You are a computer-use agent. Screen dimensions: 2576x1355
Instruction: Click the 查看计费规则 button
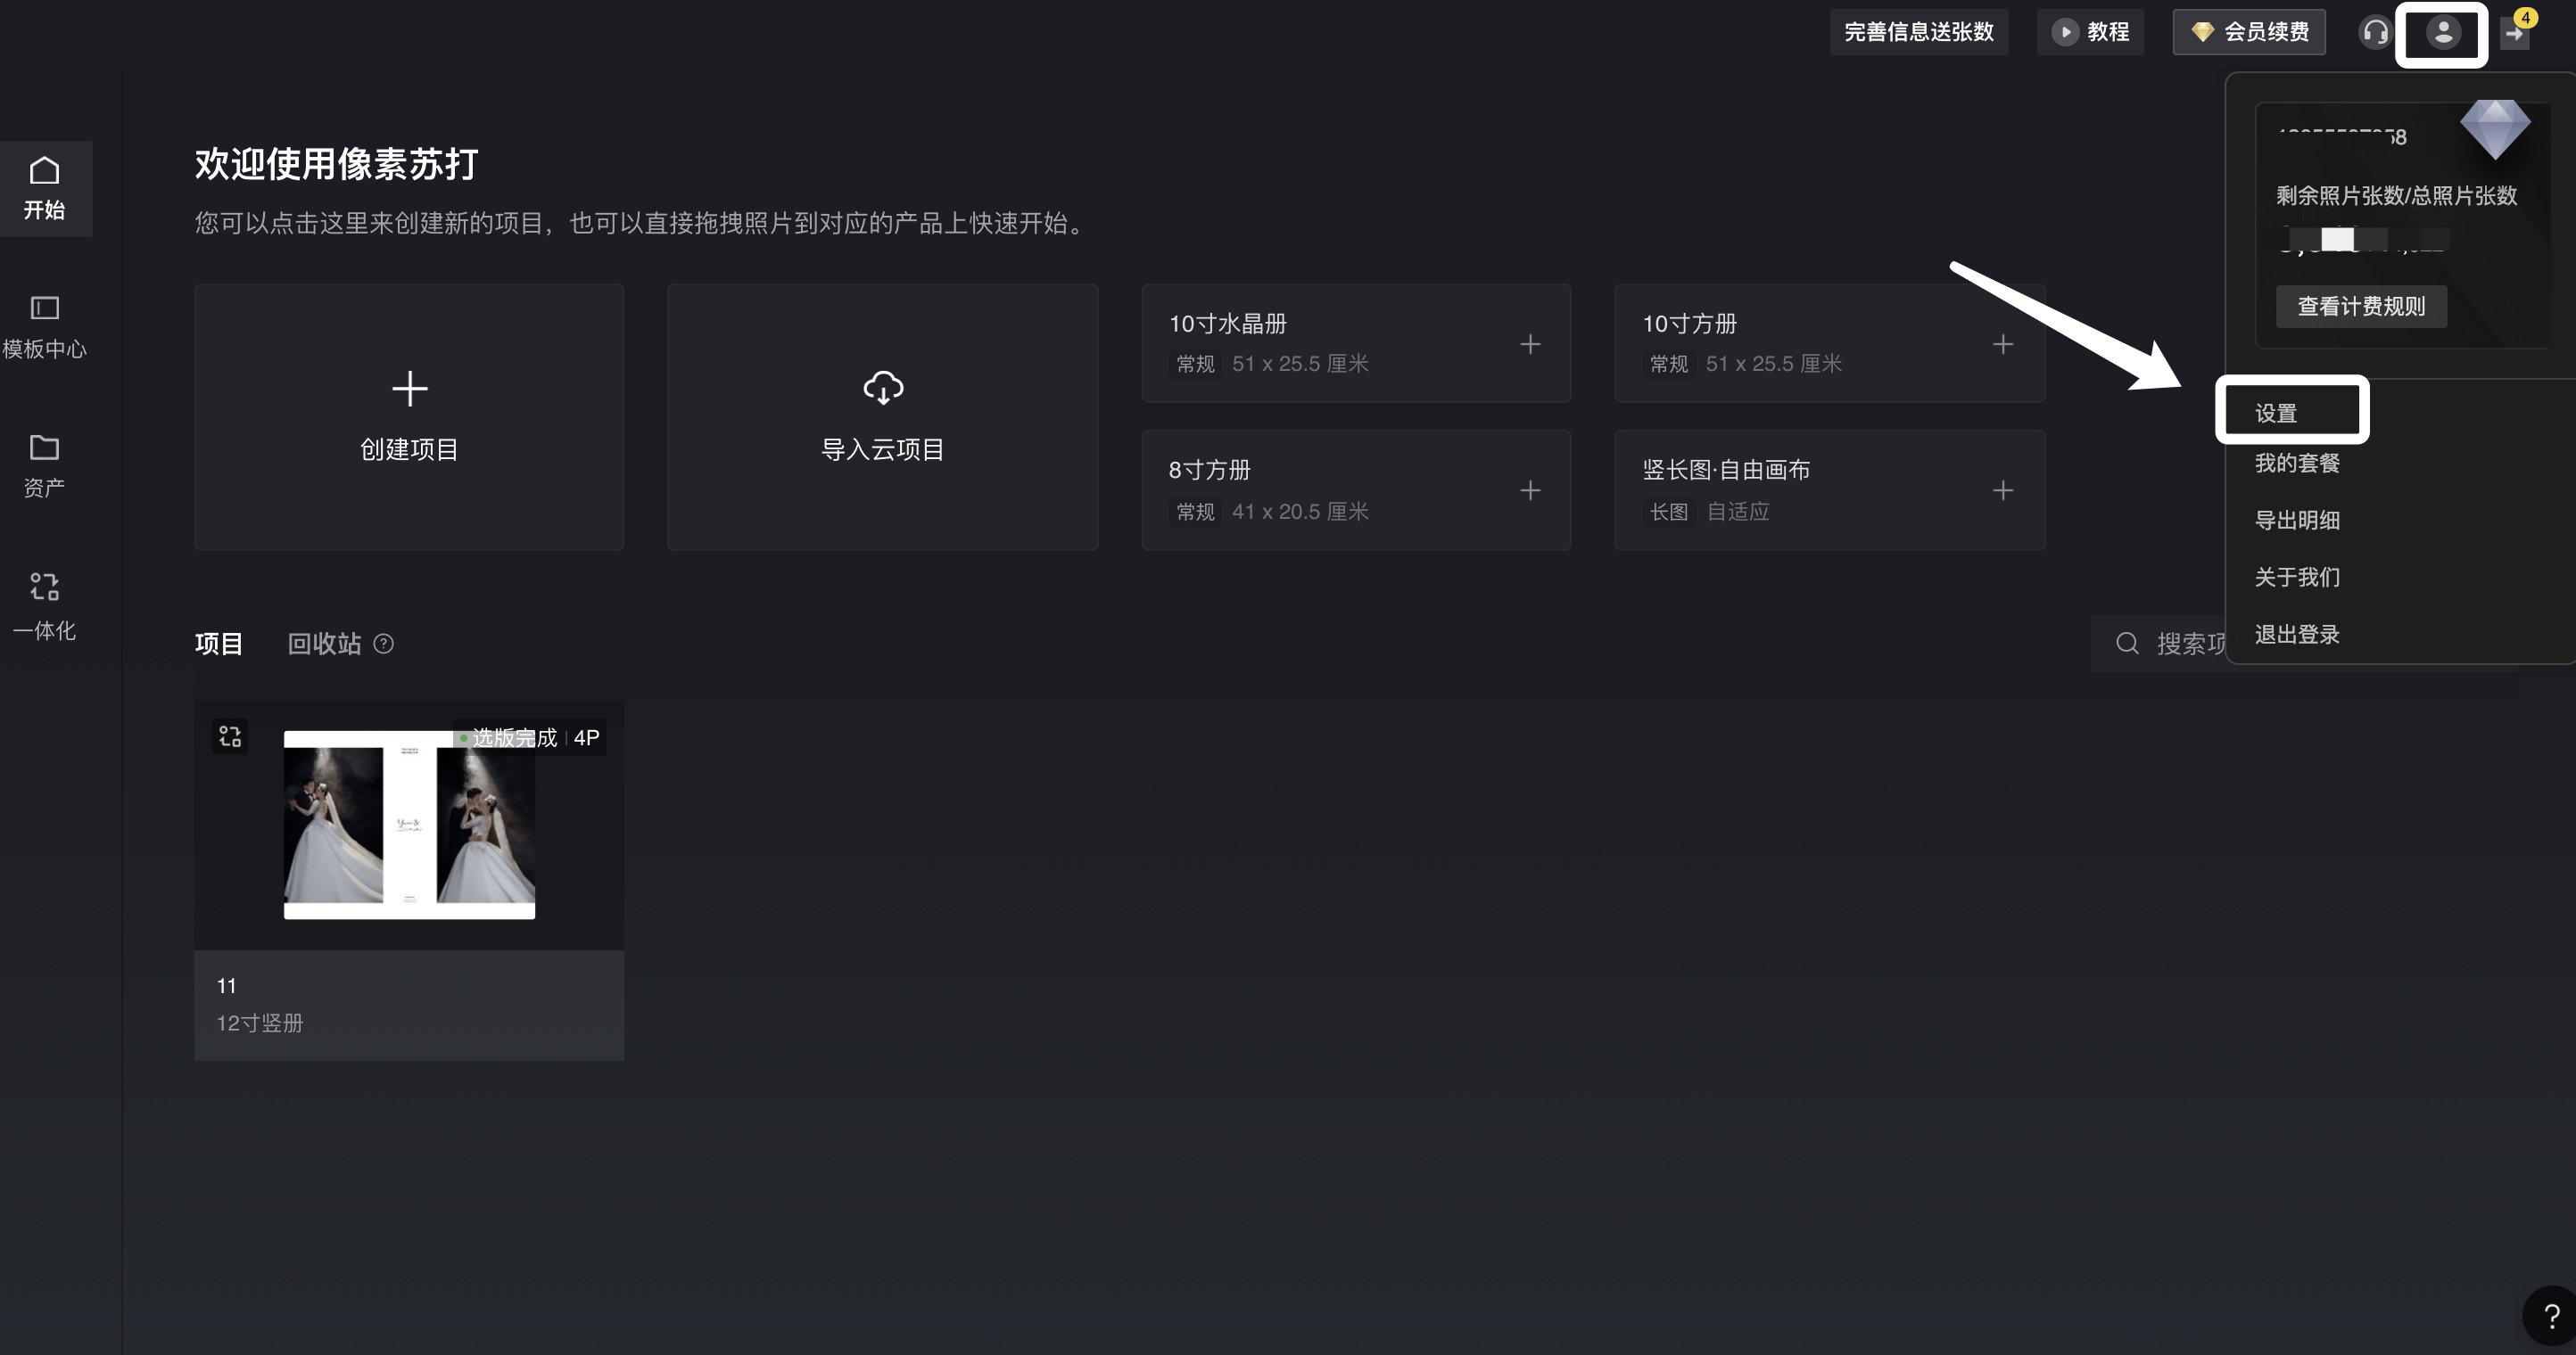[x=2361, y=306]
